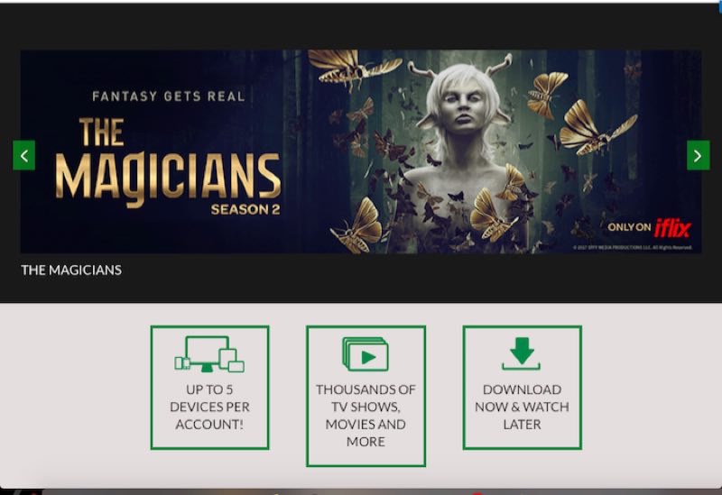The width and height of the screenshot is (722, 495).
Task: Click the red iflix logo
Action: [672, 228]
